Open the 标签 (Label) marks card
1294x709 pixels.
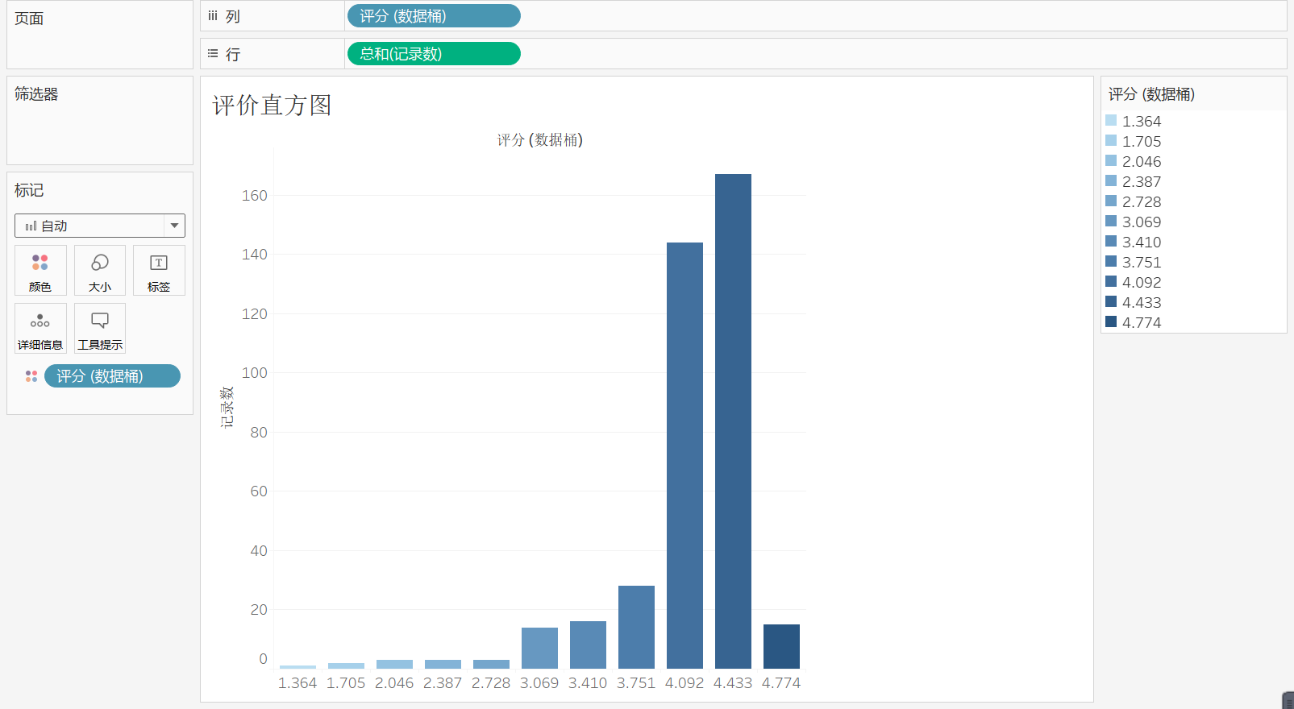pyautogui.click(x=159, y=271)
